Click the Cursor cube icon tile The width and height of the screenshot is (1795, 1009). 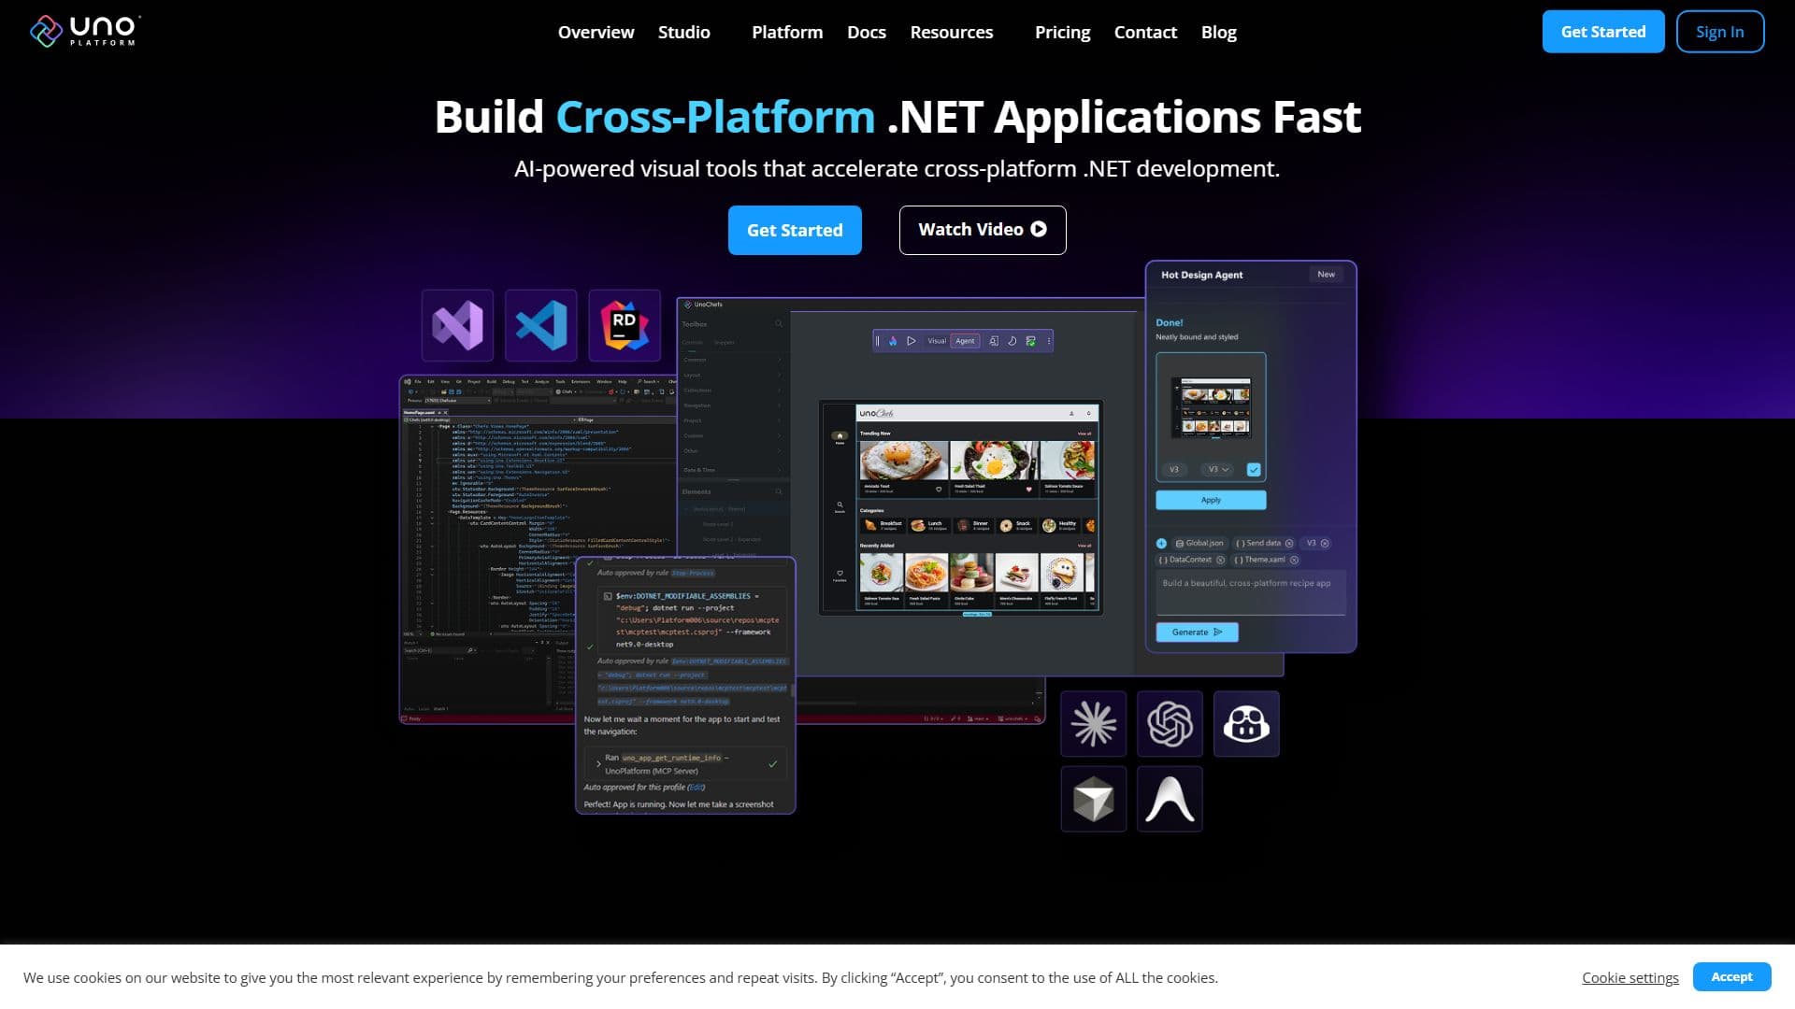(1094, 800)
